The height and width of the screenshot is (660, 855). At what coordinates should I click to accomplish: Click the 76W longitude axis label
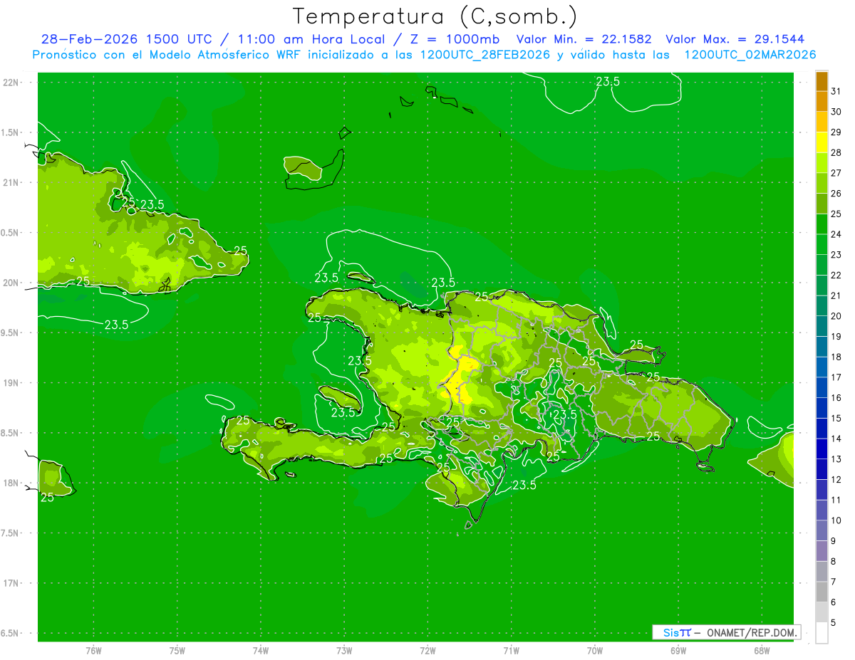[x=93, y=650]
